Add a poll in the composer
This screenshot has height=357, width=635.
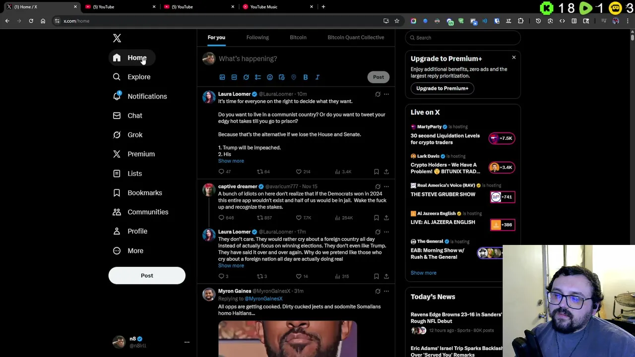(258, 77)
